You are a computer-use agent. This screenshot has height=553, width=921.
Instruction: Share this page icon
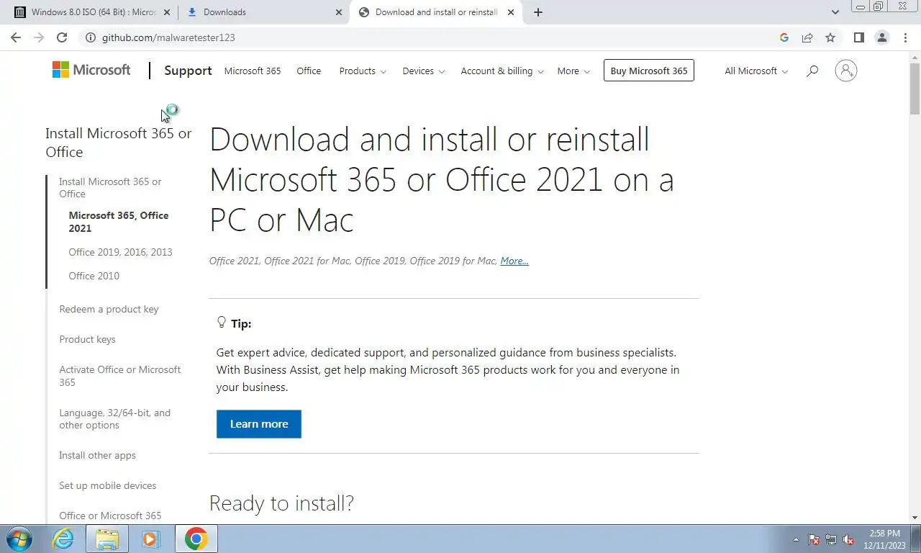(x=807, y=37)
